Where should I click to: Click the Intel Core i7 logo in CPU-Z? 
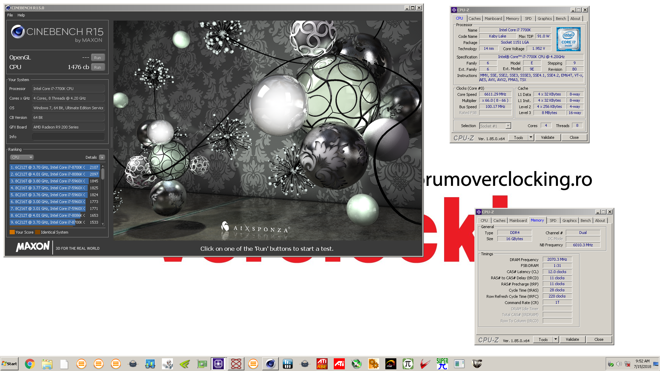pyautogui.click(x=569, y=40)
